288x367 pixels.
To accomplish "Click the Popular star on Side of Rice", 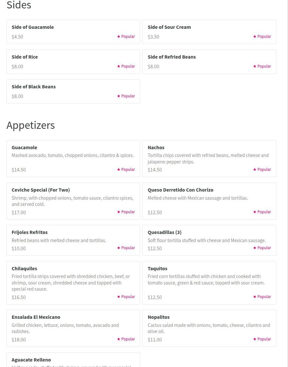I will 118,66.
